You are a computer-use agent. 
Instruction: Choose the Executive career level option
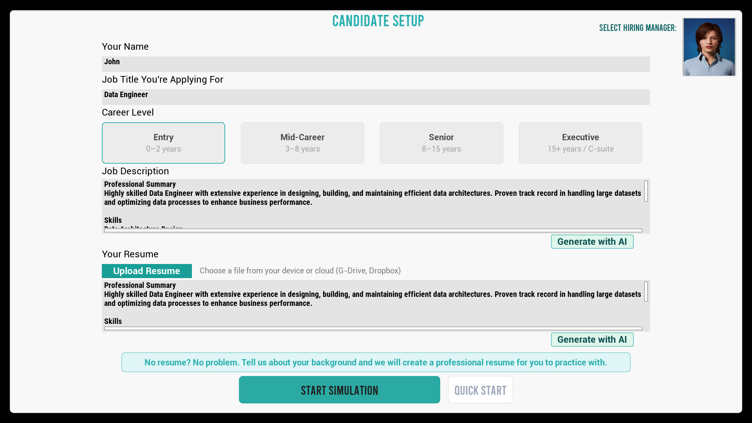tap(580, 143)
